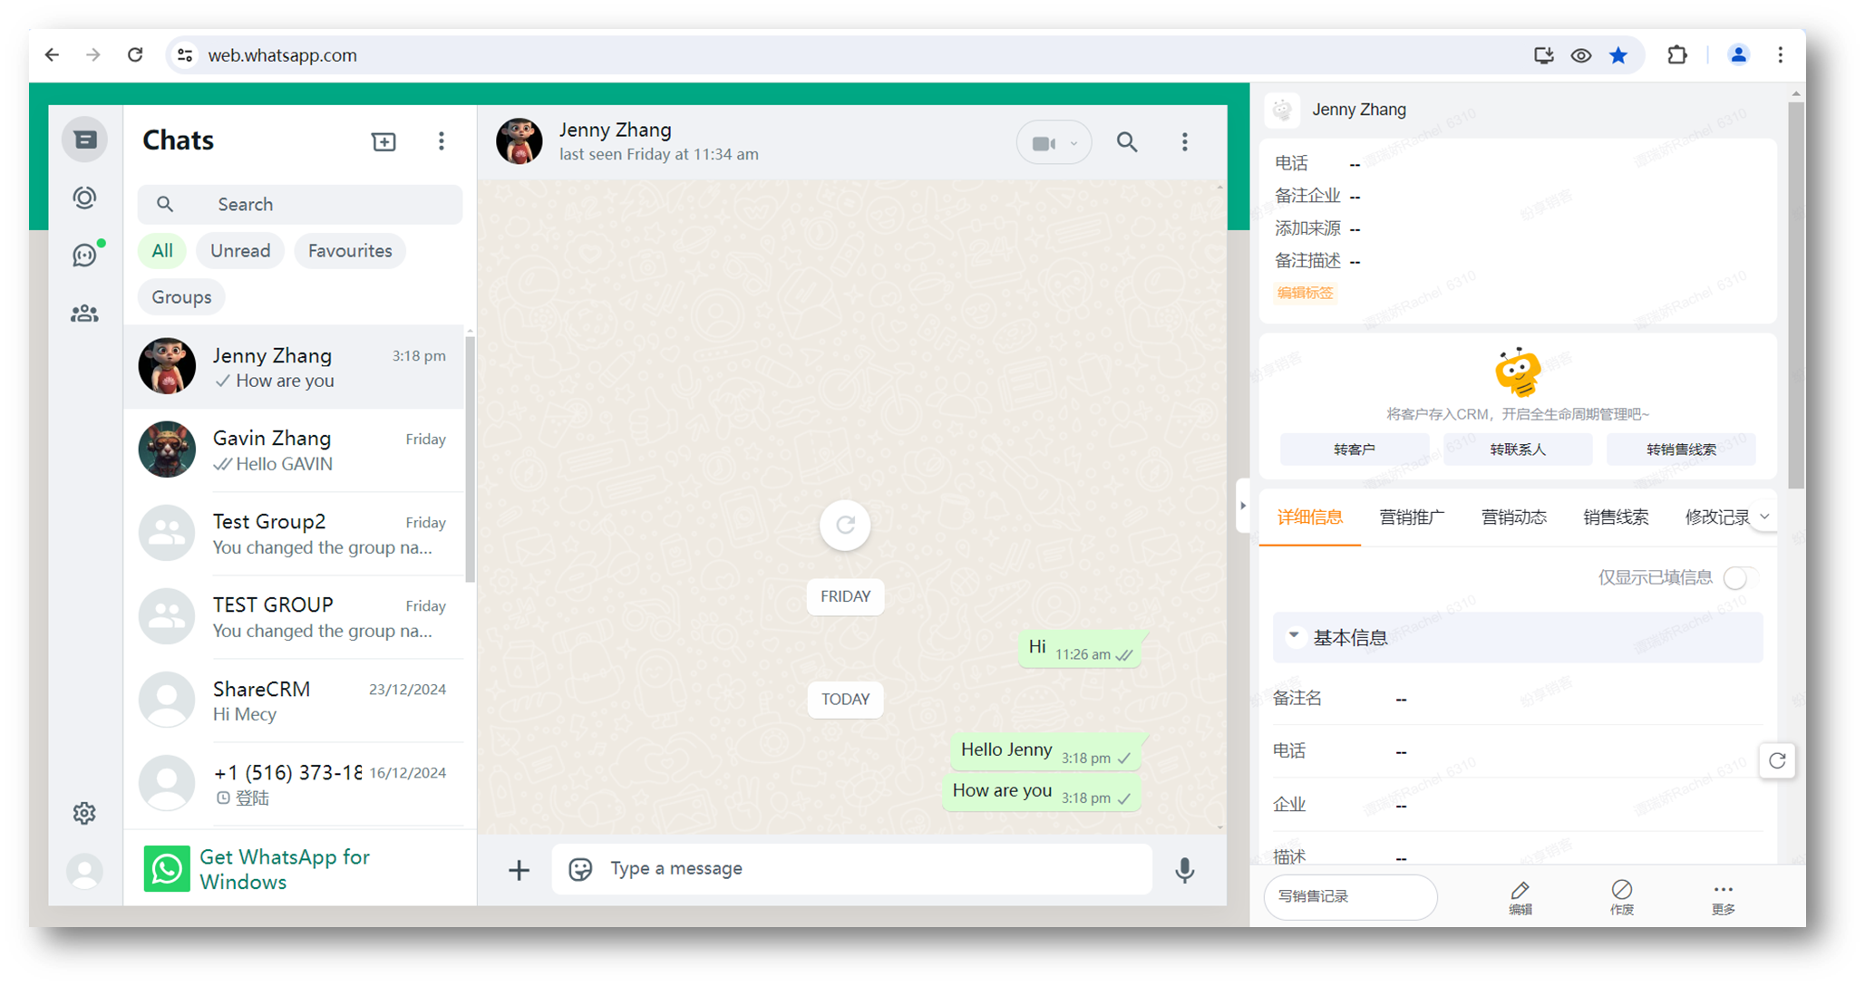1865x986 pixels.
Task: Click the 编辑标签 link
Action: 1306,293
